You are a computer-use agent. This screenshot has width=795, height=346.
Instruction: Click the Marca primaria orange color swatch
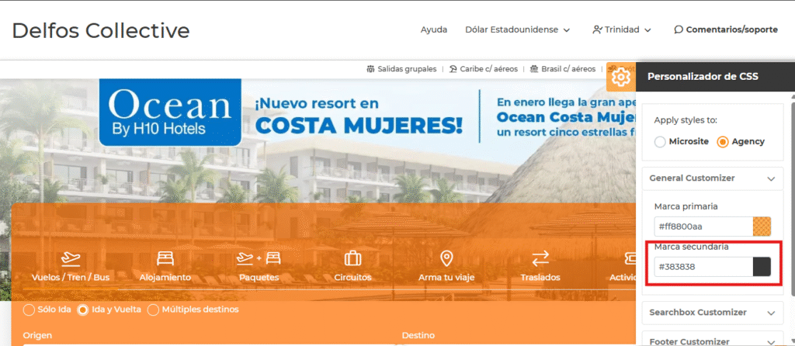click(762, 227)
